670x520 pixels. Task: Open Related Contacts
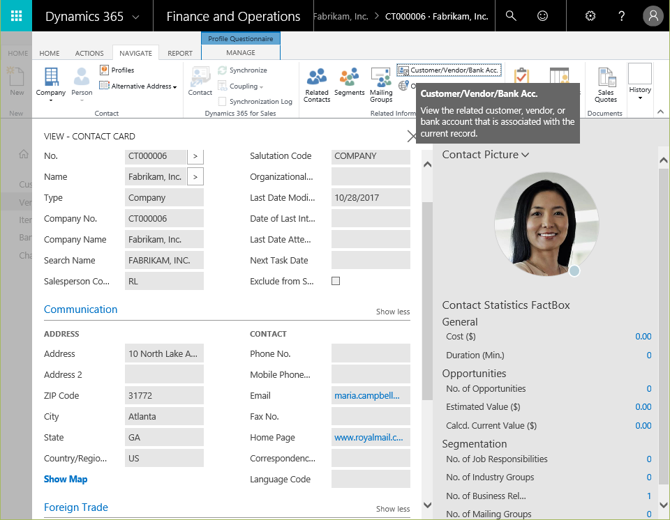click(x=317, y=85)
